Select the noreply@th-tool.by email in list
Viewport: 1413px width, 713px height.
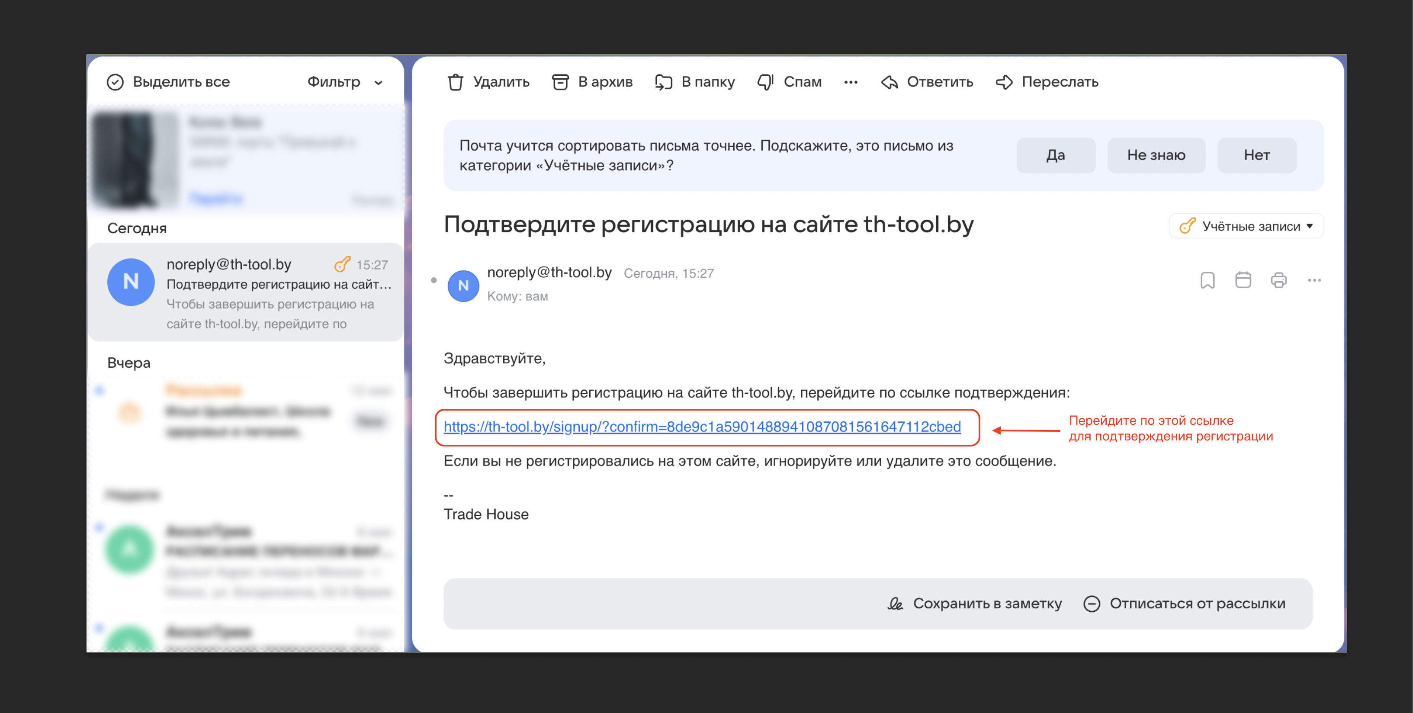pos(246,293)
